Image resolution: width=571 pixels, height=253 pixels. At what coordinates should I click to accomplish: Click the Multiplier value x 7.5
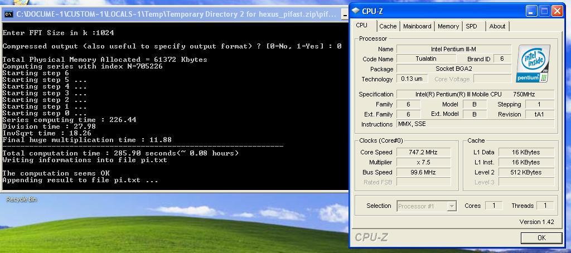point(424,162)
